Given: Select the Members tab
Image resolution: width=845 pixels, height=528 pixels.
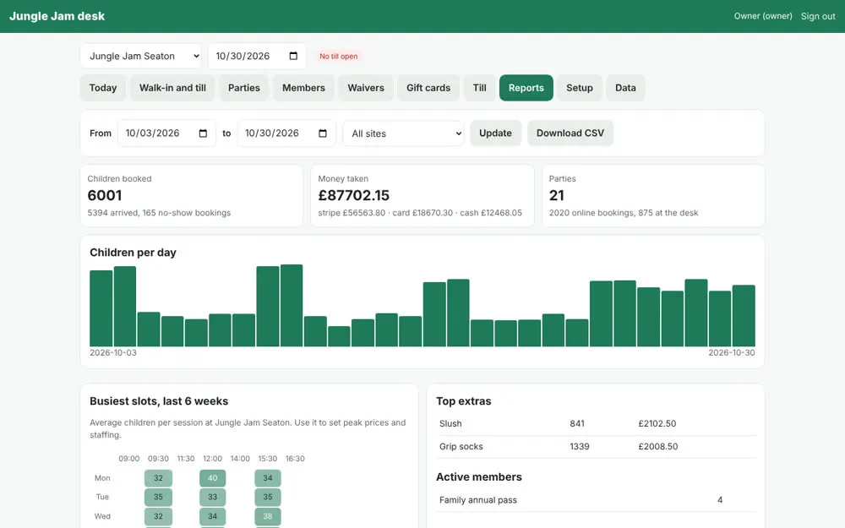Looking at the screenshot, I should pos(303,88).
